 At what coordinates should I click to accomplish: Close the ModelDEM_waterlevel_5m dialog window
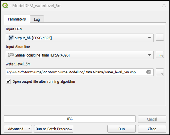[164, 6]
